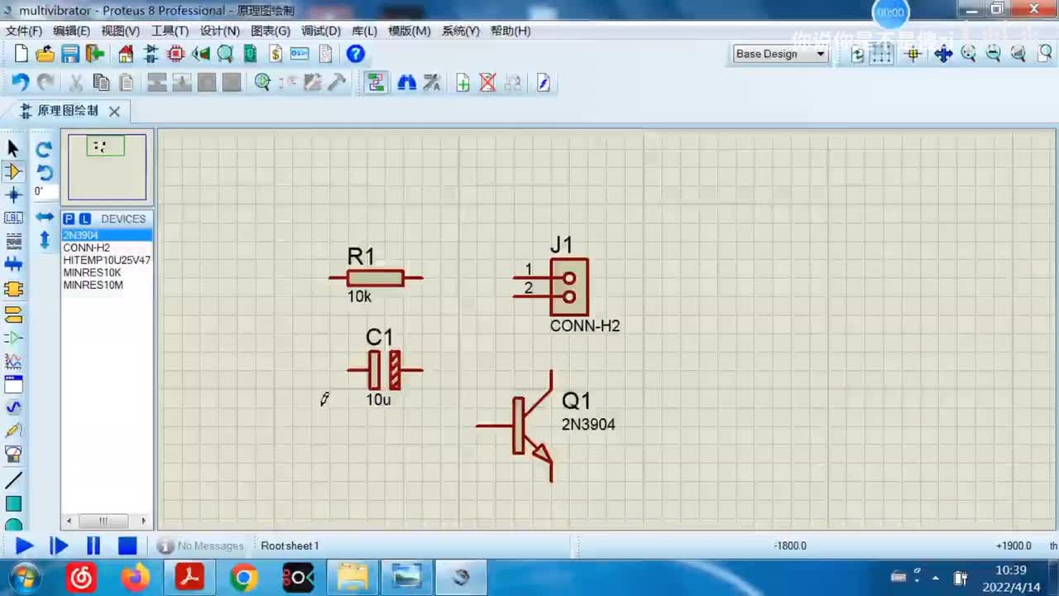The height and width of the screenshot is (596, 1059).
Task: Select the Component Mode tool in left toolbar
Action: point(13,171)
